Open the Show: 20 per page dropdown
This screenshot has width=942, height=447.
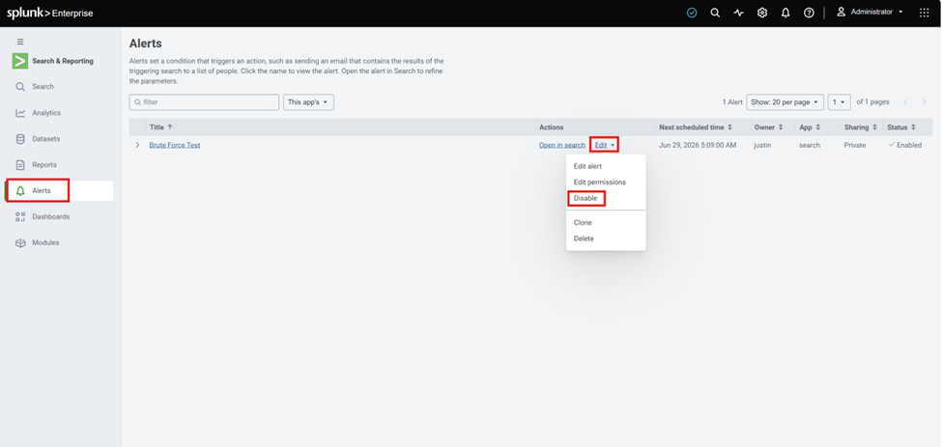point(785,102)
